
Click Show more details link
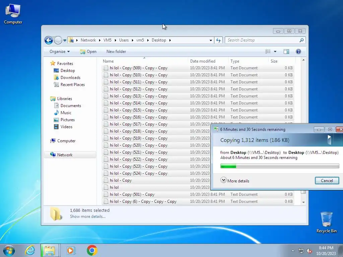pyautogui.click(x=87, y=217)
